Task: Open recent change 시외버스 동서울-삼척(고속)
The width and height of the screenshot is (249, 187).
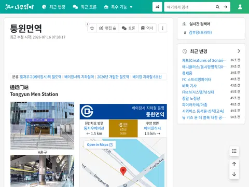Action: point(203,111)
